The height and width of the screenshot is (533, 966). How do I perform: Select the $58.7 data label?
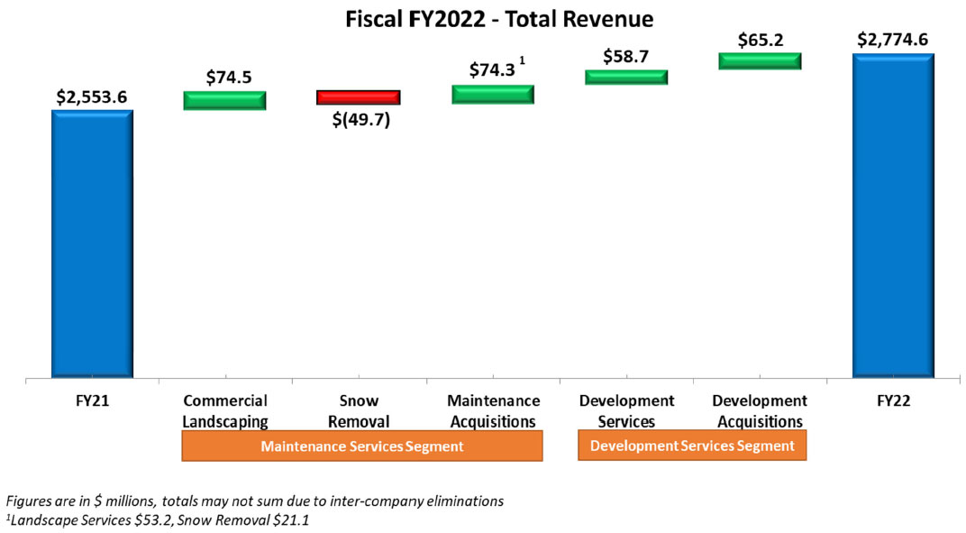tap(626, 55)
